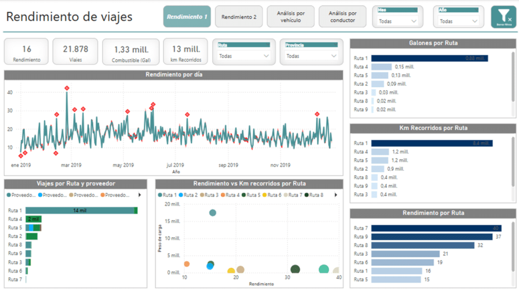This screenshot has height=292, width=519.
Task: Click the Ruta 7 label in Viajes por Ruta
Action: pyautogui.click(x=15, y=279)
